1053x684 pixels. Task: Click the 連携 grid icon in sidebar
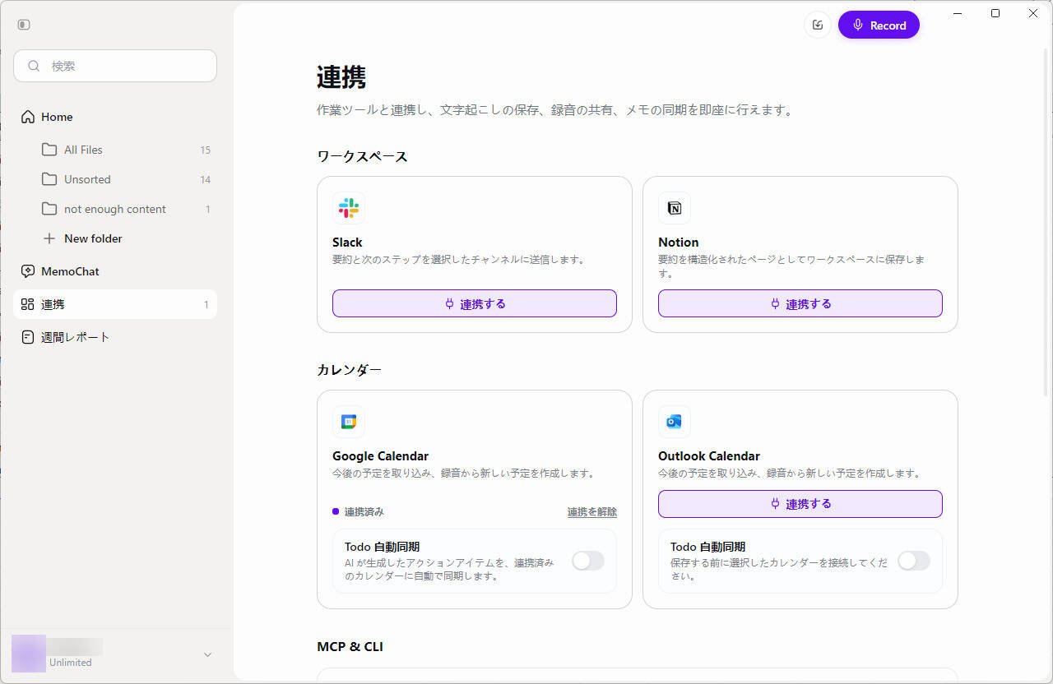coord(28,304)
